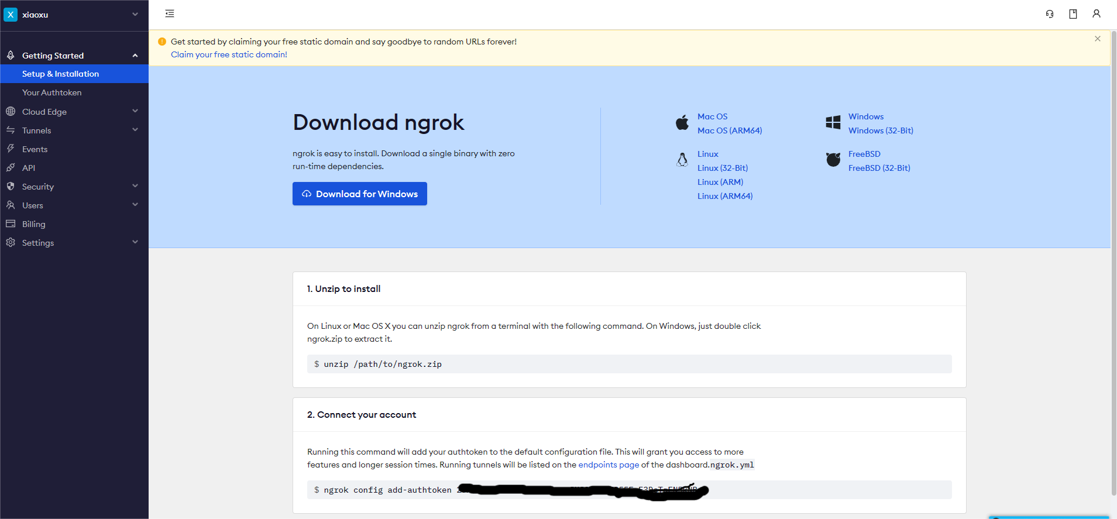Click the Linux penguin icon
The width and height of the screenshot is (1117, 519).
[x=682, y=160]
